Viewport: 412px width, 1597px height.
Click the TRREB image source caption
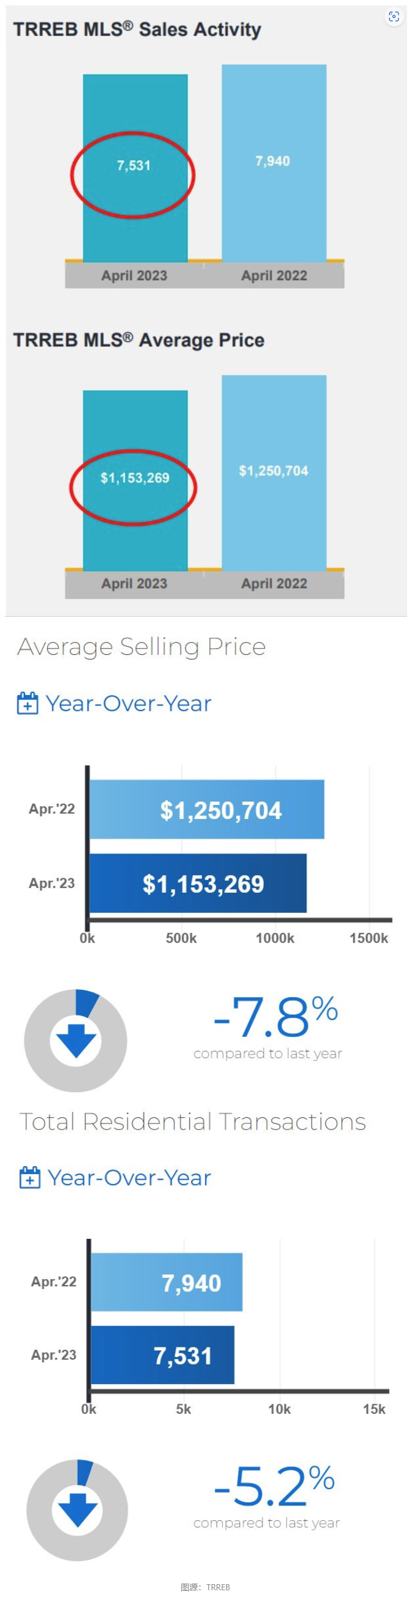[x=205, y=1587]
